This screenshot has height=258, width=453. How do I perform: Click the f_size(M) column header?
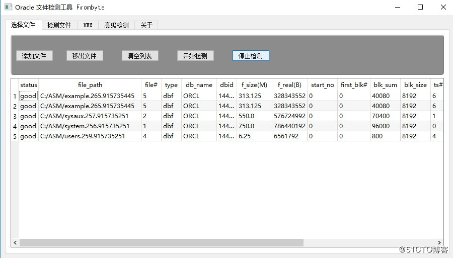(x=255, y=85)
